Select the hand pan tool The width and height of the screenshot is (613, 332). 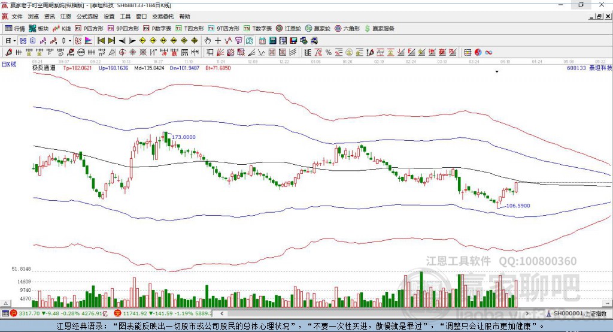tap(208, 41)
